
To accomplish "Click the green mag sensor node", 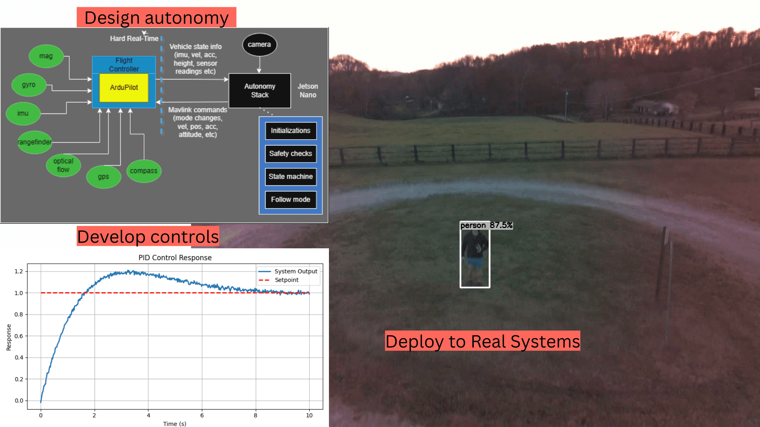I will (46, 56).
